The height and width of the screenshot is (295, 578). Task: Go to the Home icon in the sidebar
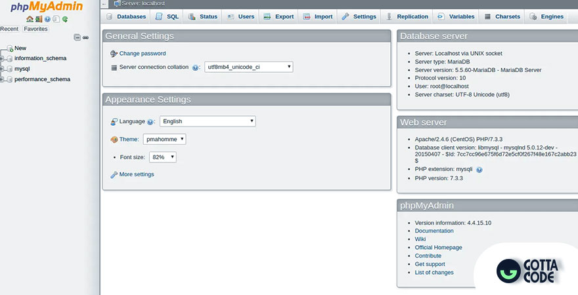pos(30,19)
